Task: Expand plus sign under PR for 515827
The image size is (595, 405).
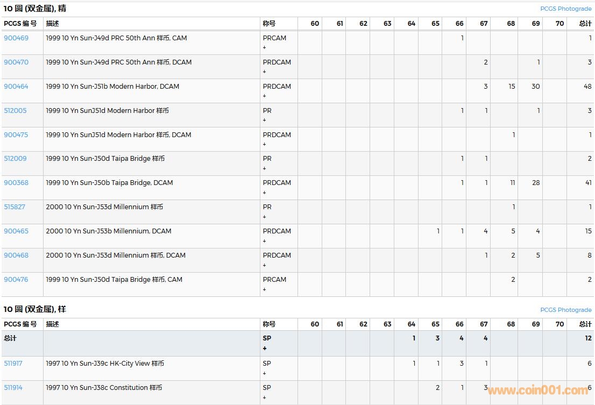Action: [265, 217]
